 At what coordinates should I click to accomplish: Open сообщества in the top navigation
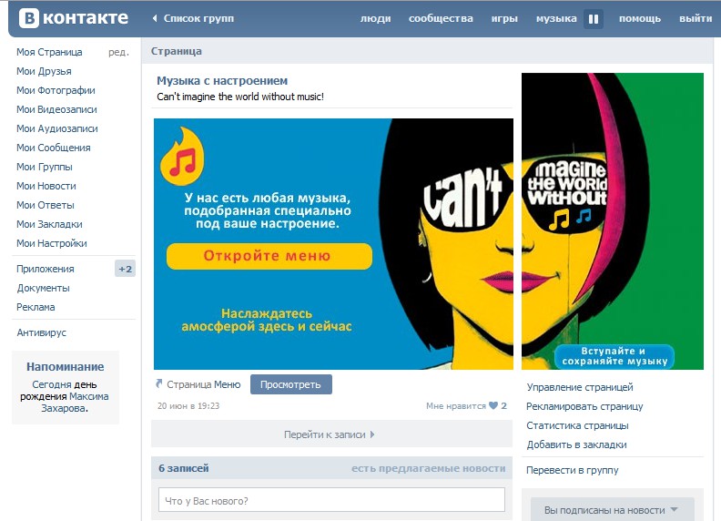click(441, 18)
